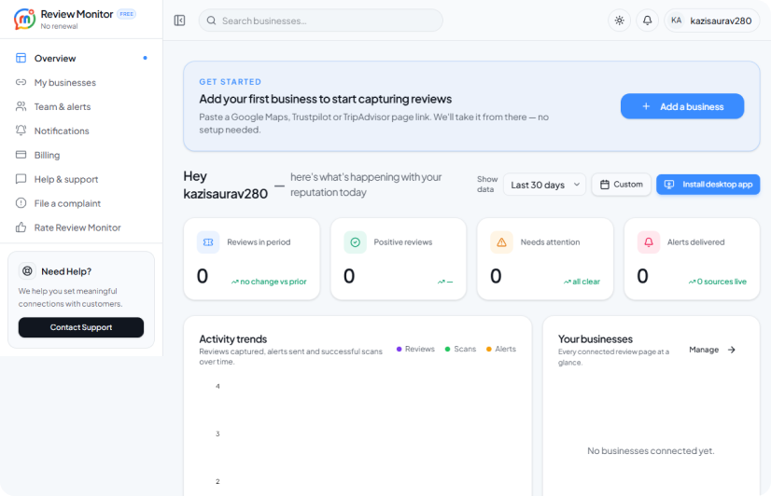This screenshot has width=771, height=496.
Task: Click the Reviews in period ticket icon
Action: pos(208,242)
